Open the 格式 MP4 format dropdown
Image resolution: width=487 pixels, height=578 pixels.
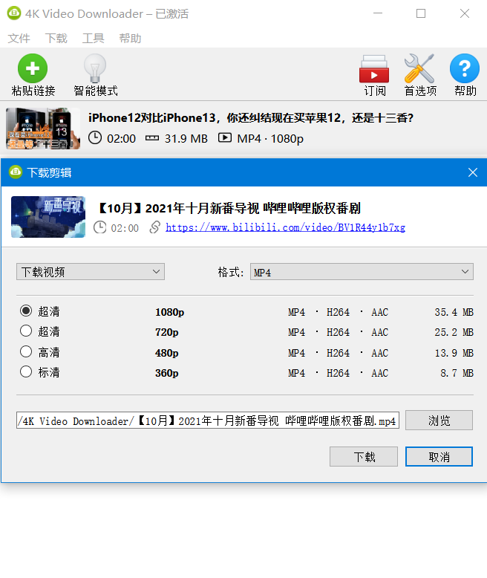362,272
